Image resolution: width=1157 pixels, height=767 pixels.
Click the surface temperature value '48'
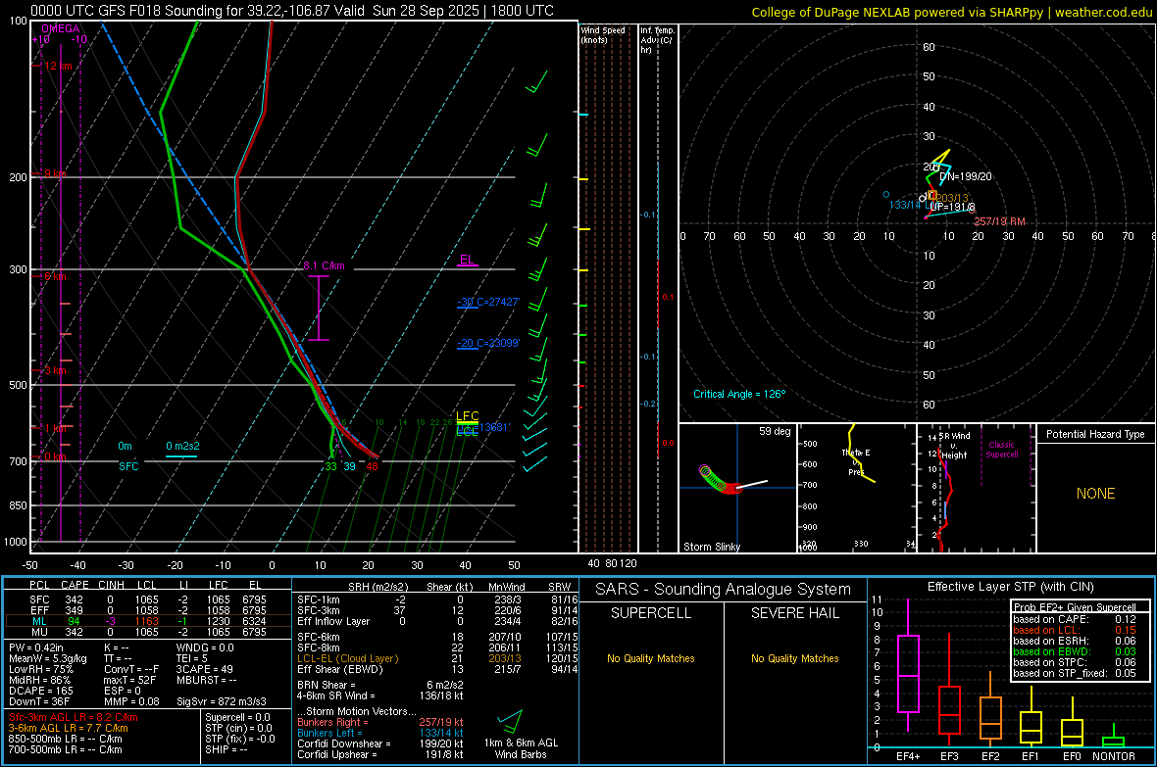pos(372,466)
